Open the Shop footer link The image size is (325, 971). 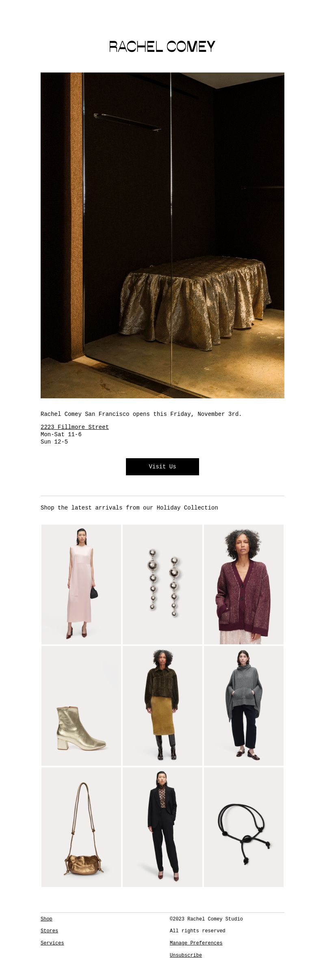pyautogui.click(x=46, y=919)
